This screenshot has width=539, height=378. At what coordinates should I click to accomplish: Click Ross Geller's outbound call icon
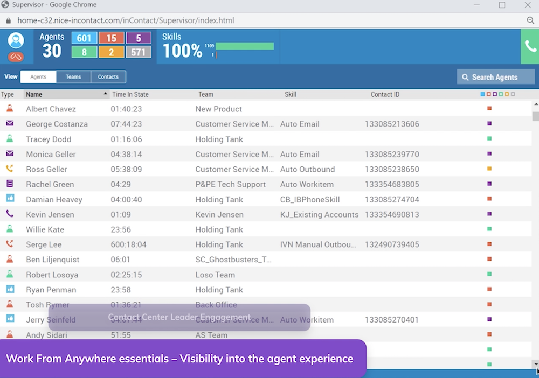coord(10,169)
